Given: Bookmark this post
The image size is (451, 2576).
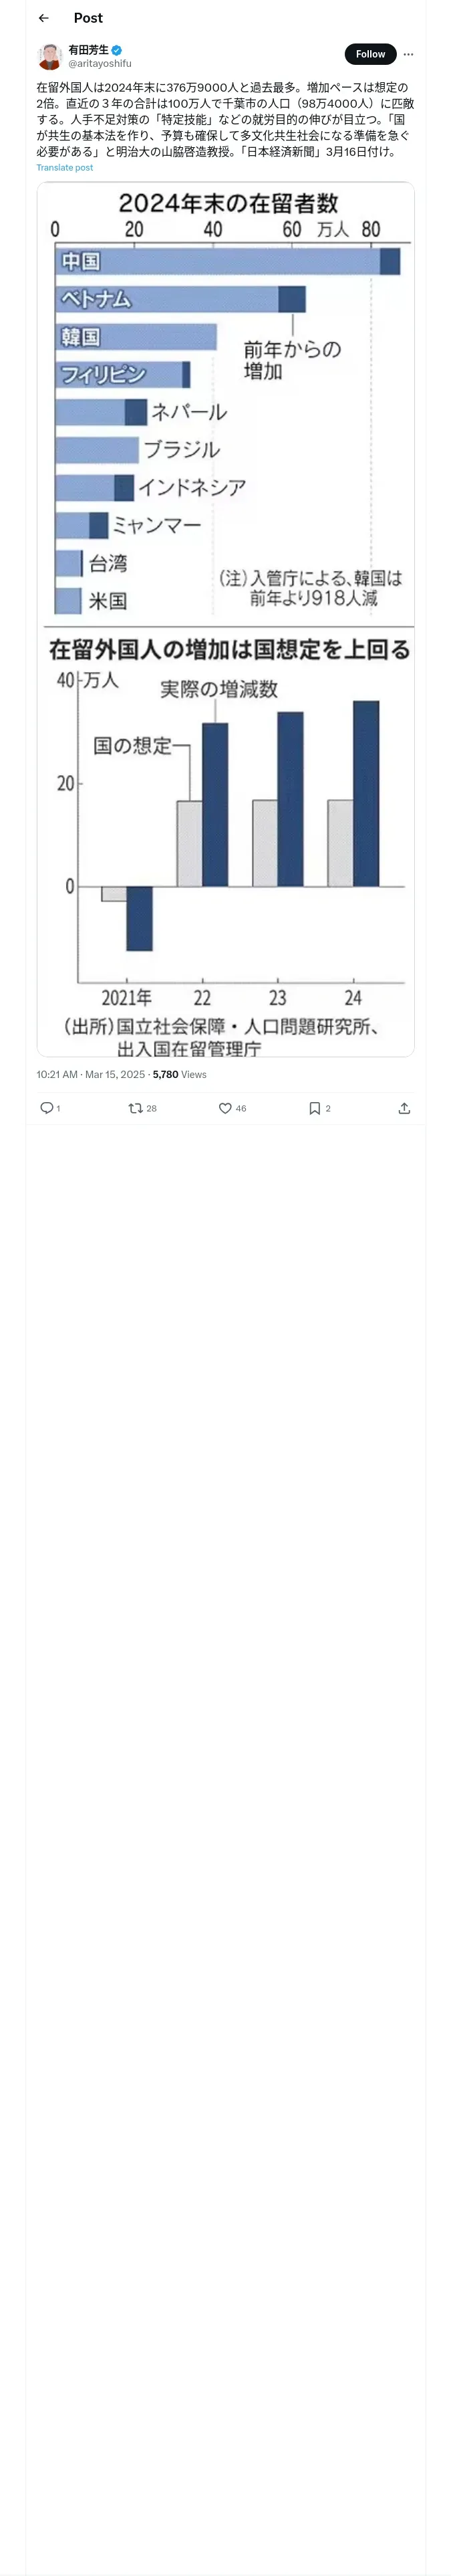Looking at the screenshot, I should (314, 1108).
